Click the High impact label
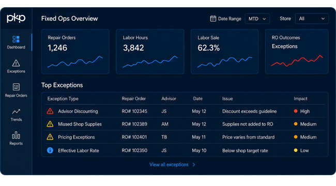 [x=305, y=111]
